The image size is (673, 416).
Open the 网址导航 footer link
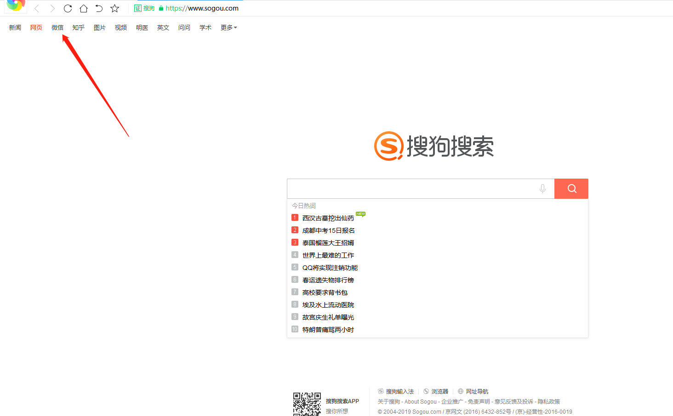pos(477,392)
